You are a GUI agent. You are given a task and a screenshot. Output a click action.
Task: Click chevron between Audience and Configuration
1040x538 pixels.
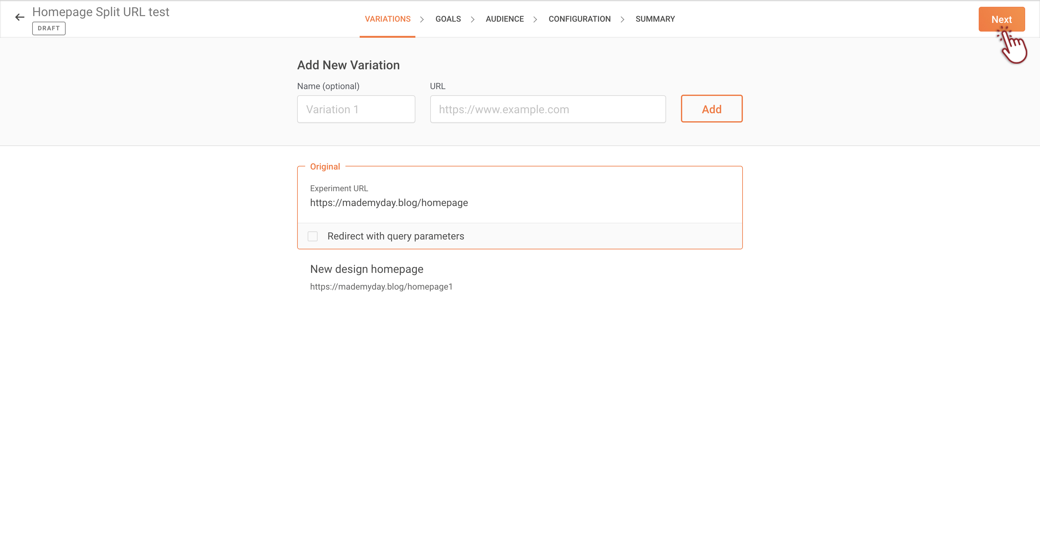(x=535, y=19)
